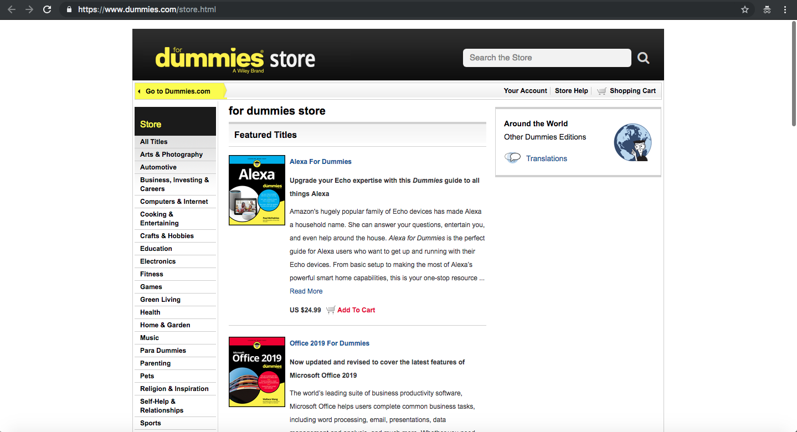This screenshot has width=797, height=432.
Task: Select All Titles in store menu
Action: [x=175, y=142]
